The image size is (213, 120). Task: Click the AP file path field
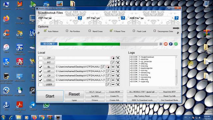80,71
